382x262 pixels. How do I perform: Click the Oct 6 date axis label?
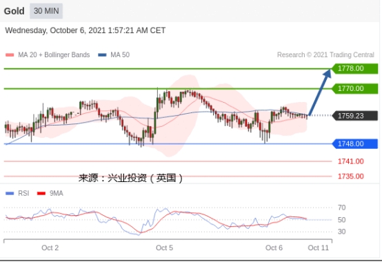(x=274, y=248)
